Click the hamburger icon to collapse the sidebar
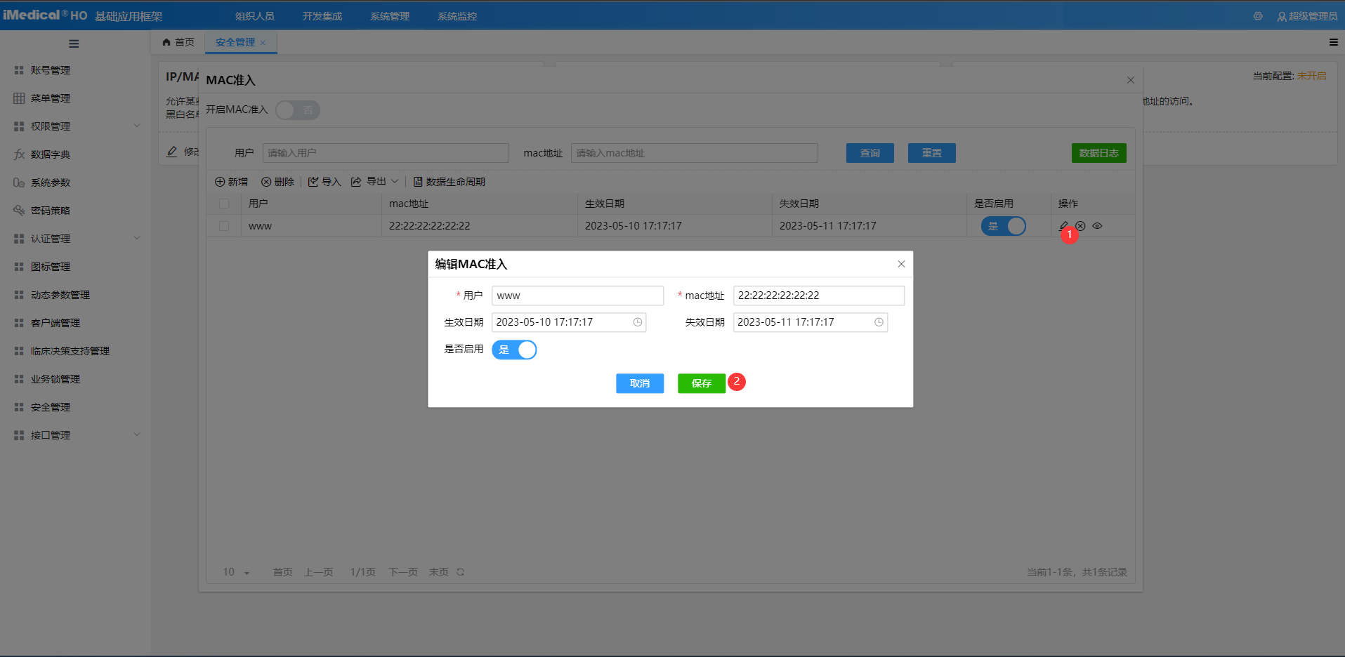The height and width of the screenshot is (657, 1345). click(74, 44)
